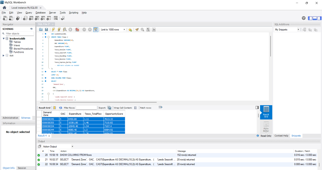This screenshot has height=170, width=322.
Task: Select the Result Grid view button
Action: (266, 112)
